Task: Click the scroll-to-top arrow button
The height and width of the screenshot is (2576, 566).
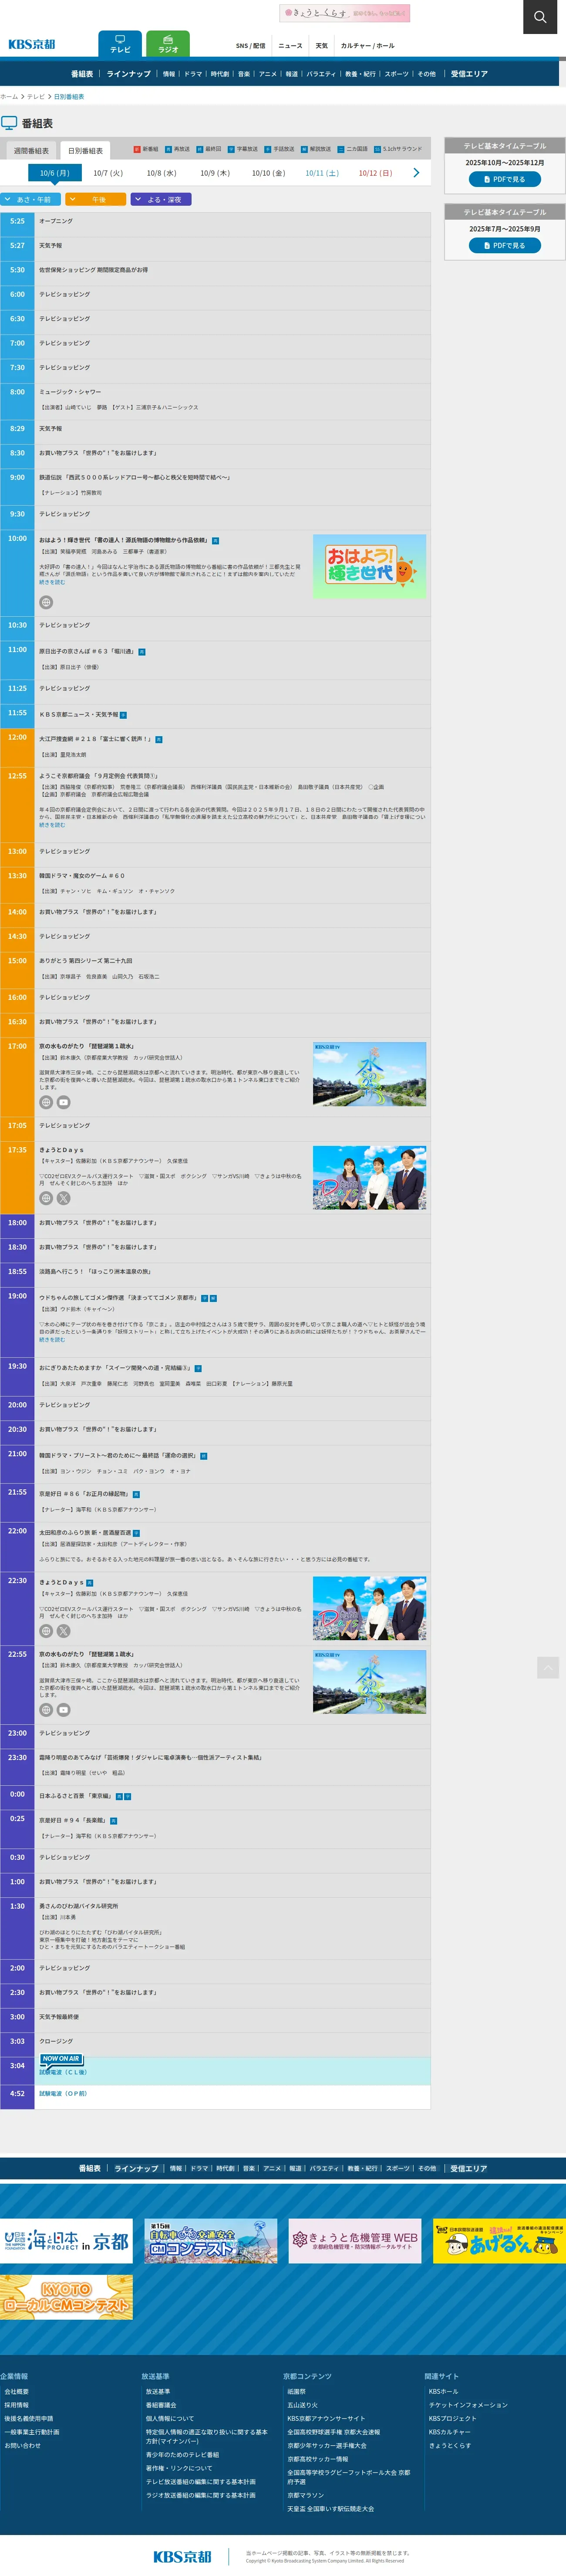Action: pyautogui.click(x=548, y=1667)
